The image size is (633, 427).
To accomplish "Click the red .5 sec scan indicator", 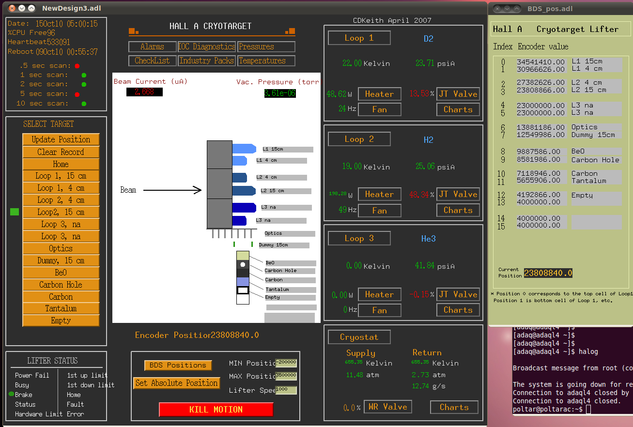I will [x=77, y=66].
